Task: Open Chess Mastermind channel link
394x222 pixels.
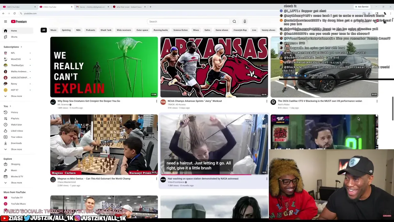Action: [66, 182]
